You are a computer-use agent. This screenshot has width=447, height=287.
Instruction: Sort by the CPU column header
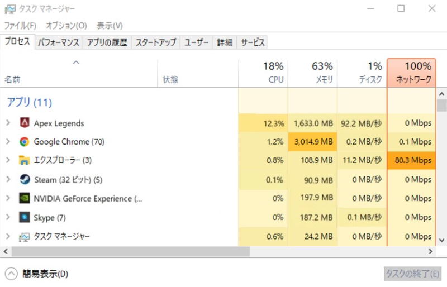pos(263,73)
